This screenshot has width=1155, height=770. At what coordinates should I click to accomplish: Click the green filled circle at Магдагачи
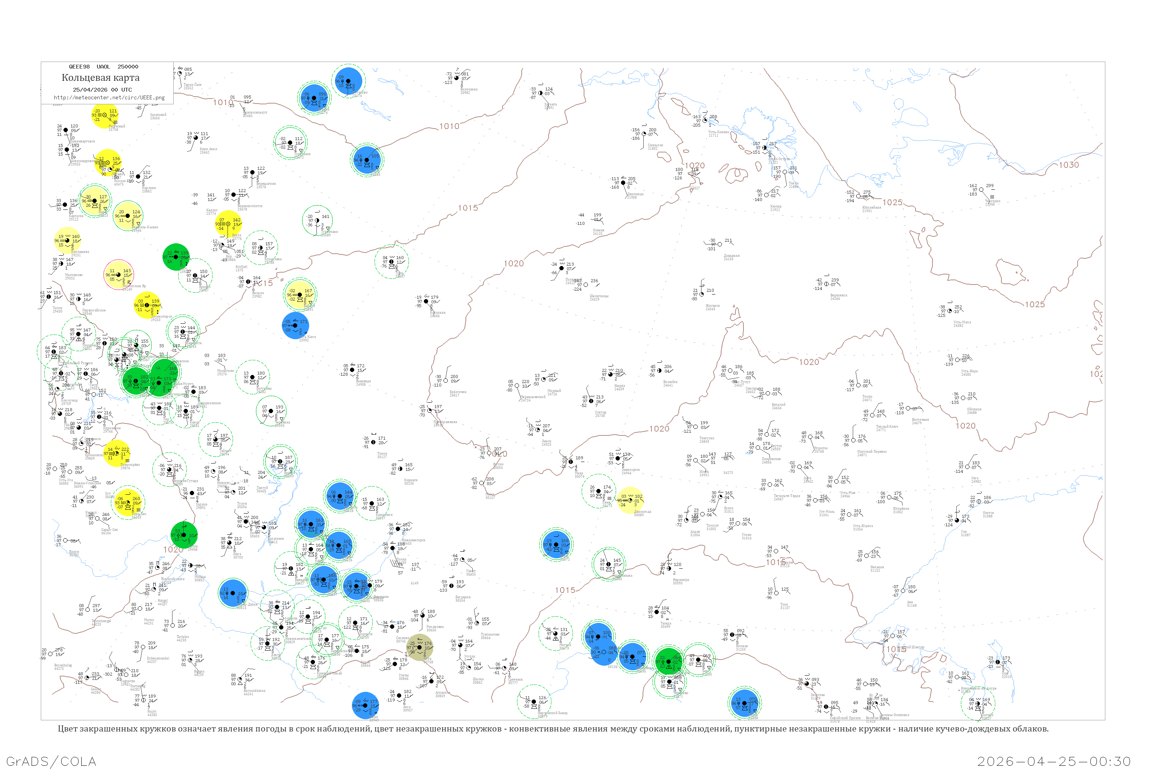click(668, 661)
